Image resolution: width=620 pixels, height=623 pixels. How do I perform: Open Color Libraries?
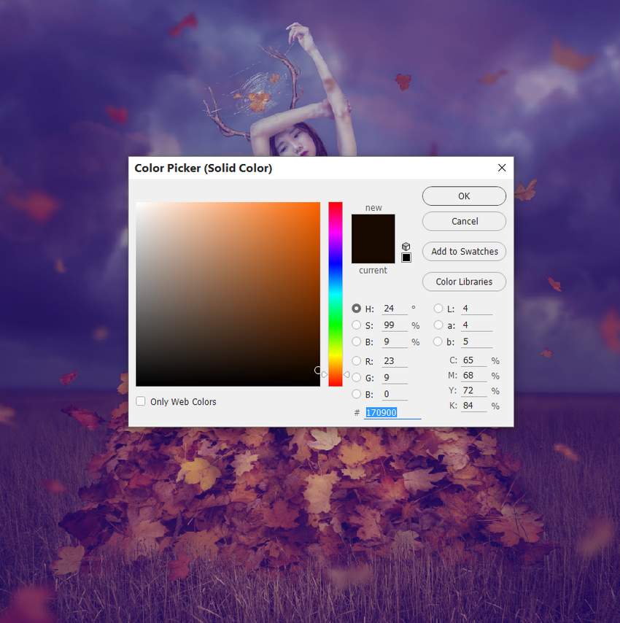[x=464, y=282]
